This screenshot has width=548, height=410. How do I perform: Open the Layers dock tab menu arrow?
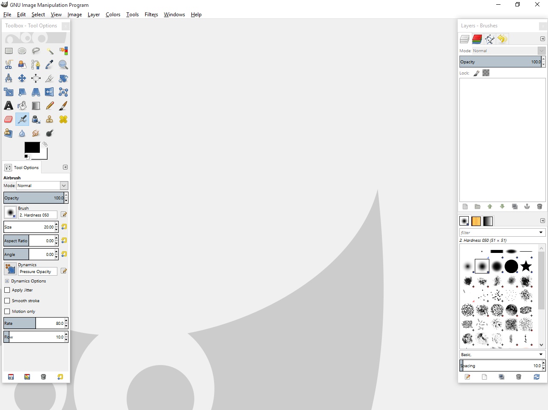point(542,39)
